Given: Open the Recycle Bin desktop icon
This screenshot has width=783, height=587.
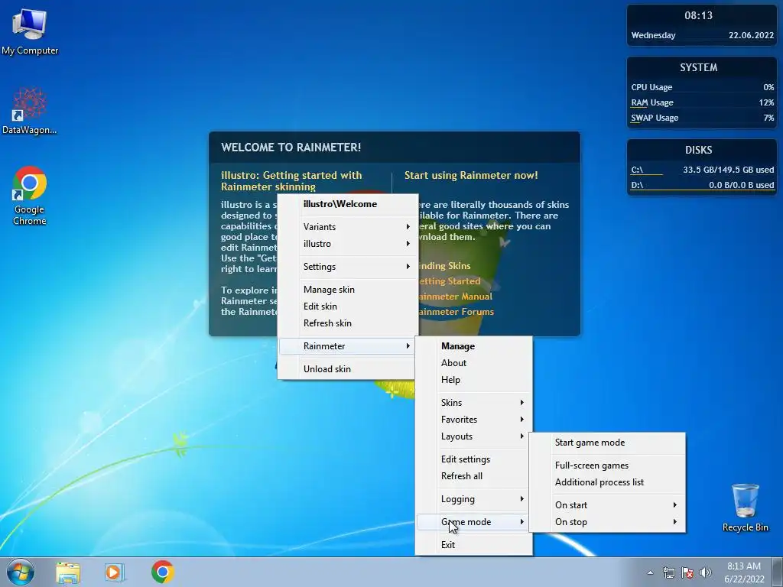Looking at the screenshot, I should (x=745, y=508).
